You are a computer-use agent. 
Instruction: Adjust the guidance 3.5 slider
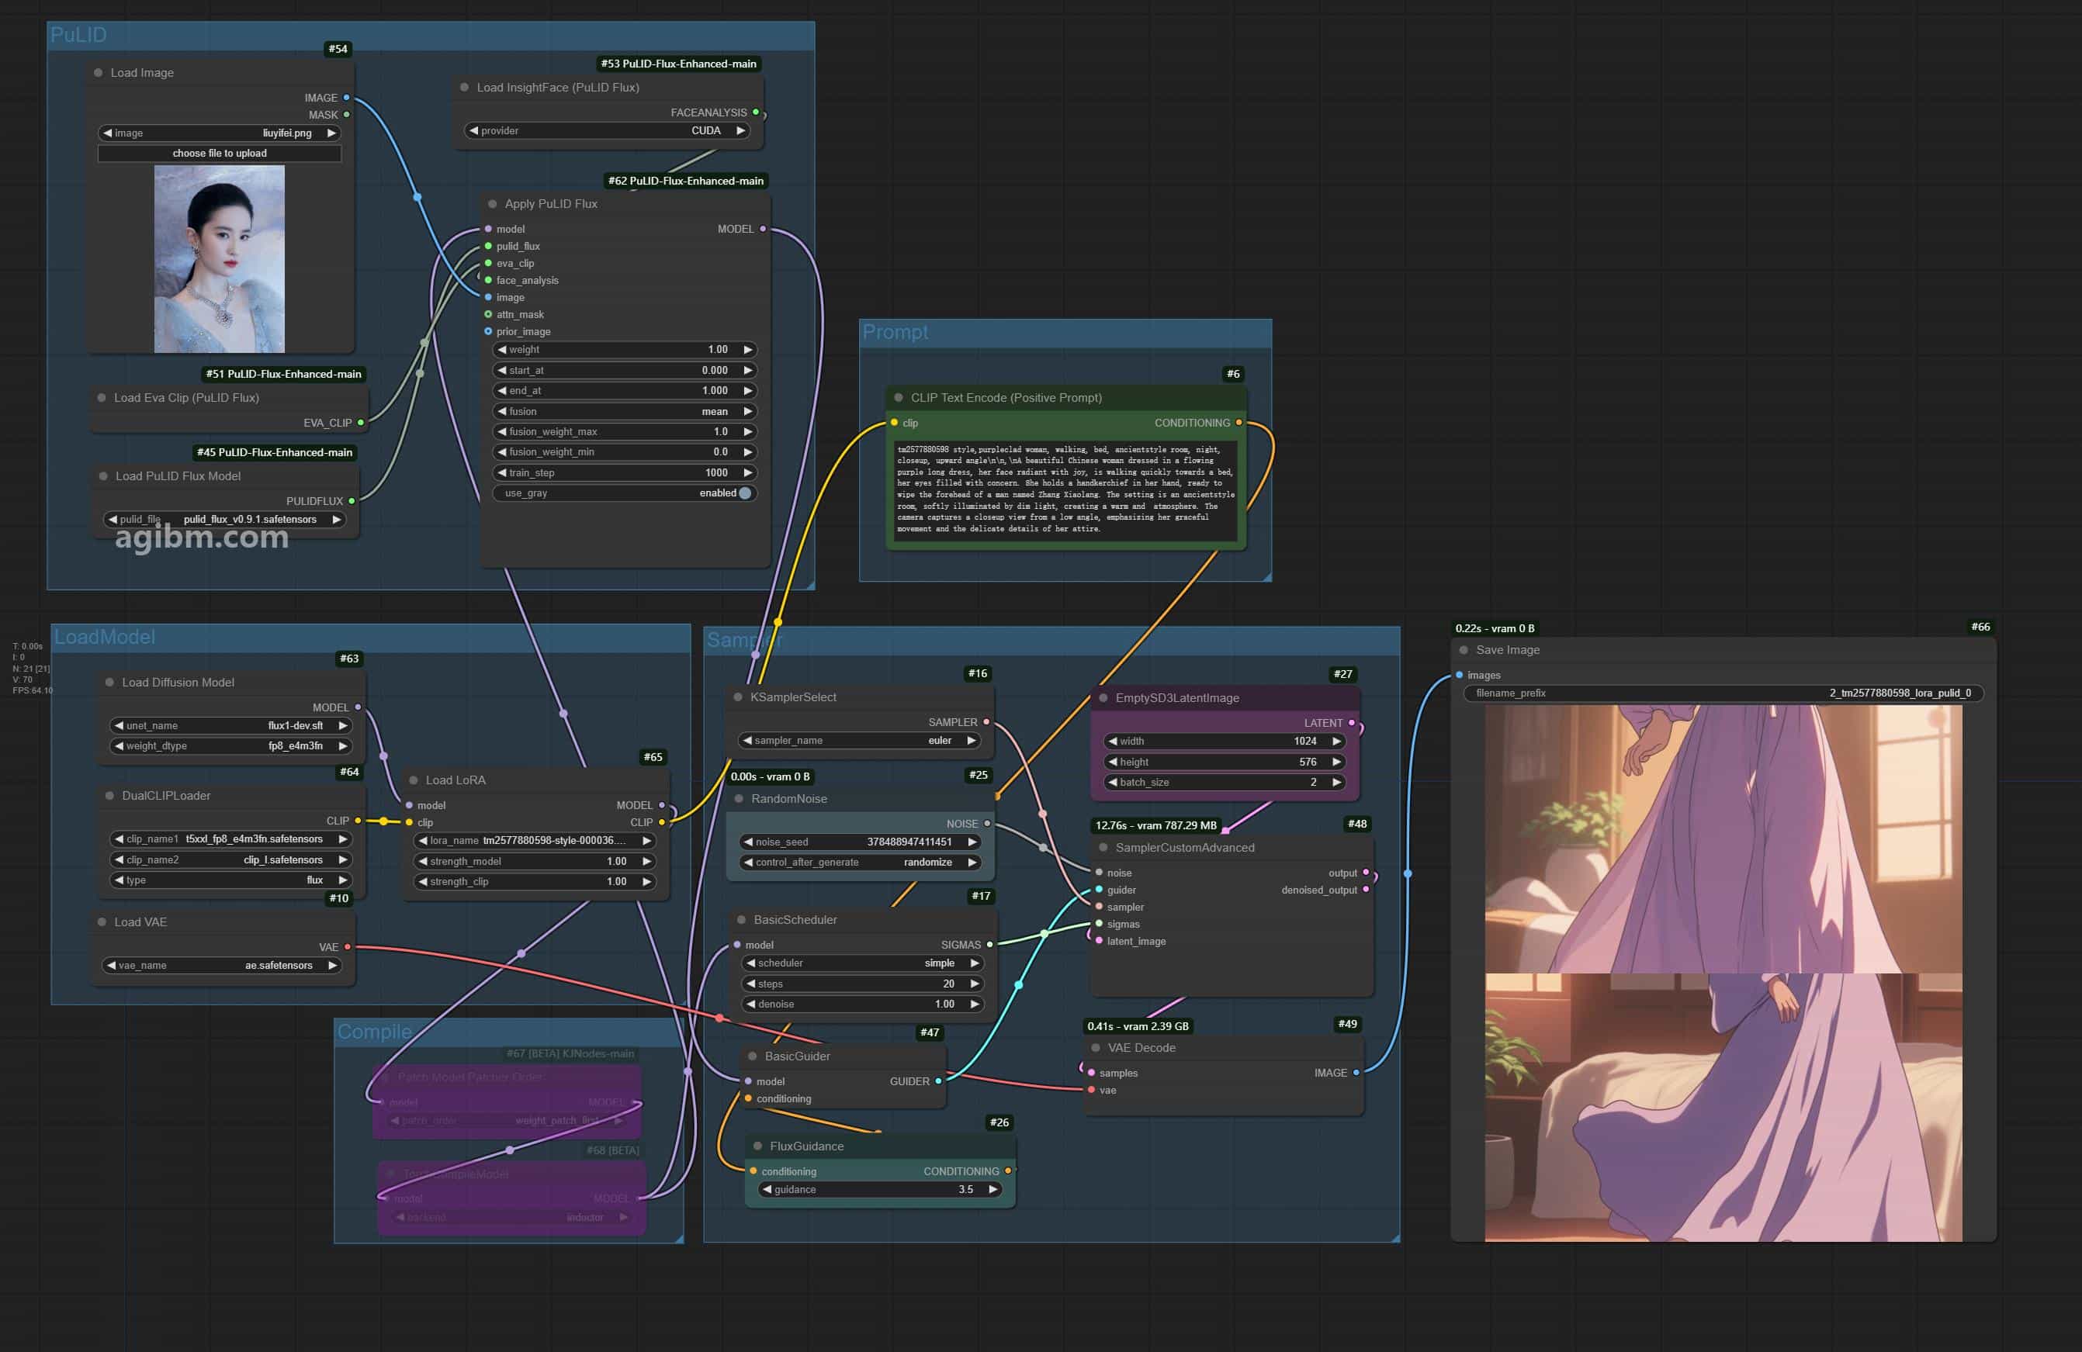tap(880, 1190)
